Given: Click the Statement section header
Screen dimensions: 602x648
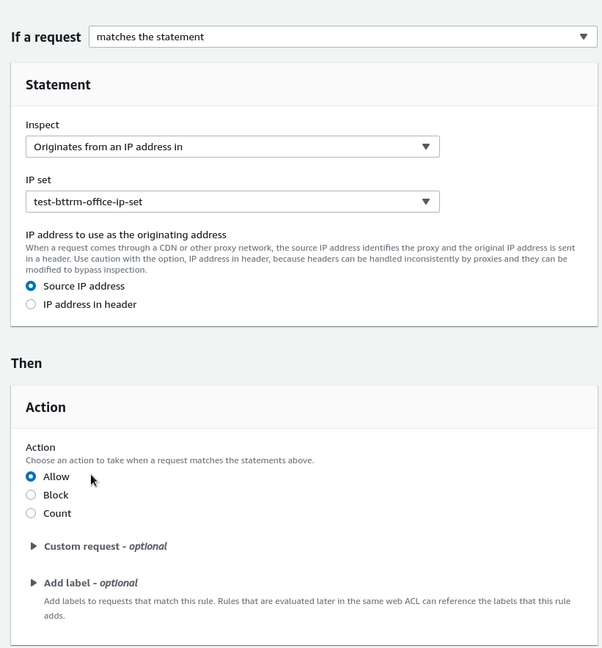Looking at the screenshot, I should pyautogui.click(x=58, y=84).
